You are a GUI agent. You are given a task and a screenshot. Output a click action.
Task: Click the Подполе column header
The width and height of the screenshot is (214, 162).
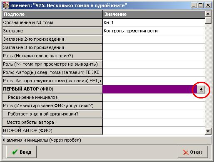52,15
